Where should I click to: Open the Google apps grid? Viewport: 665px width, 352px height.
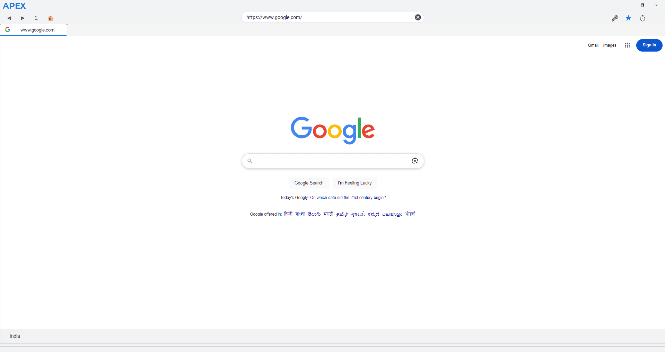pos(627,45)
